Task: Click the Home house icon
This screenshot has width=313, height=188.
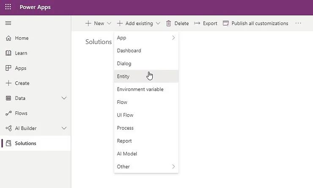Action: point(8,38)
